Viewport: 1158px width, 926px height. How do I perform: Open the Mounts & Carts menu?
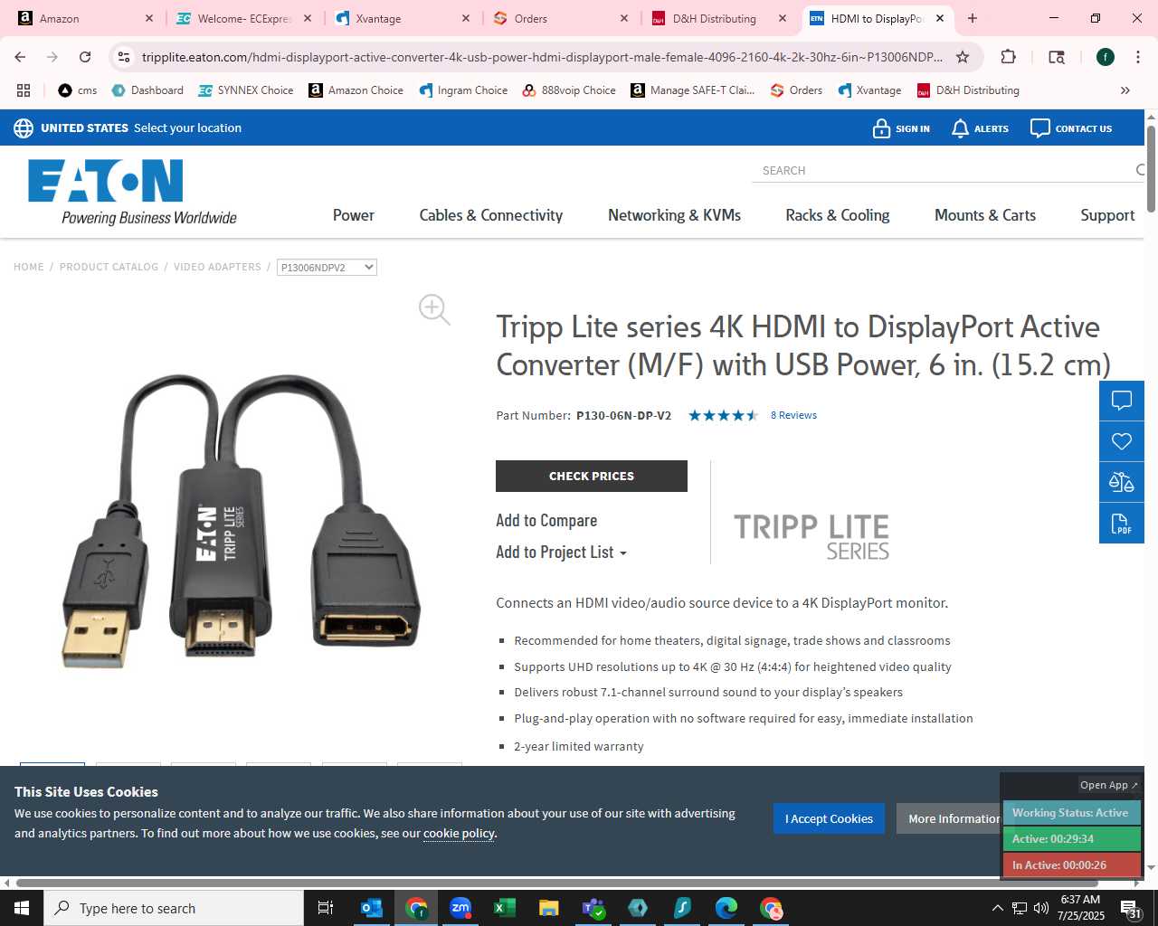(x=985, y=215)
